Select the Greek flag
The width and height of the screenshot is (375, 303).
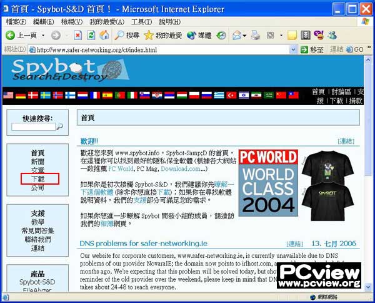click(219, 95)
